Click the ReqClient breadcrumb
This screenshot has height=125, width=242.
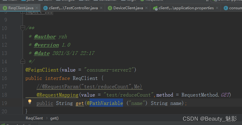click(34, 118)
